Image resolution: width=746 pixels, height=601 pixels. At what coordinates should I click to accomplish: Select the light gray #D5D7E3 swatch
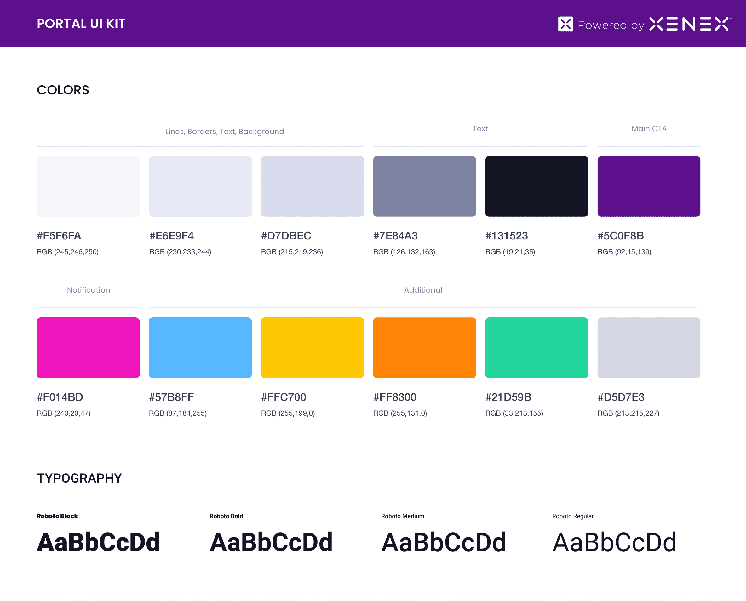pyautogui.click(x=649, y=348)
